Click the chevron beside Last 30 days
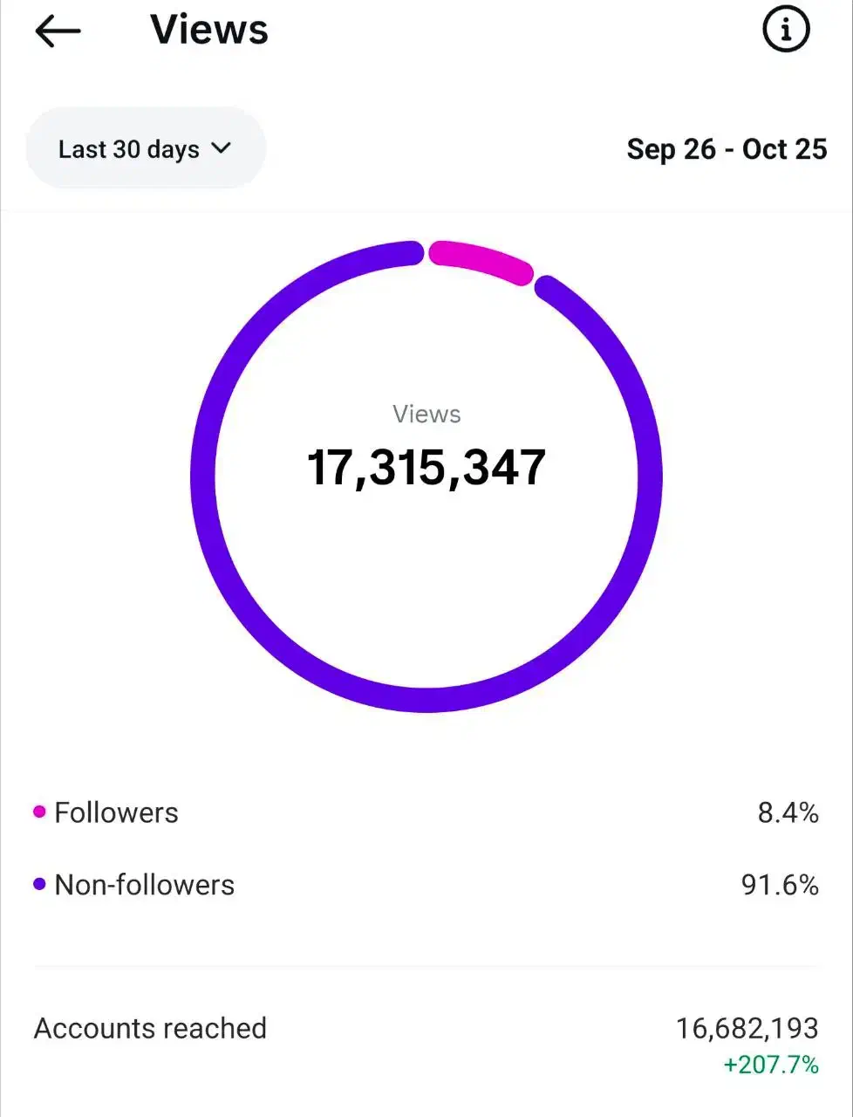 tap(222, 148)
